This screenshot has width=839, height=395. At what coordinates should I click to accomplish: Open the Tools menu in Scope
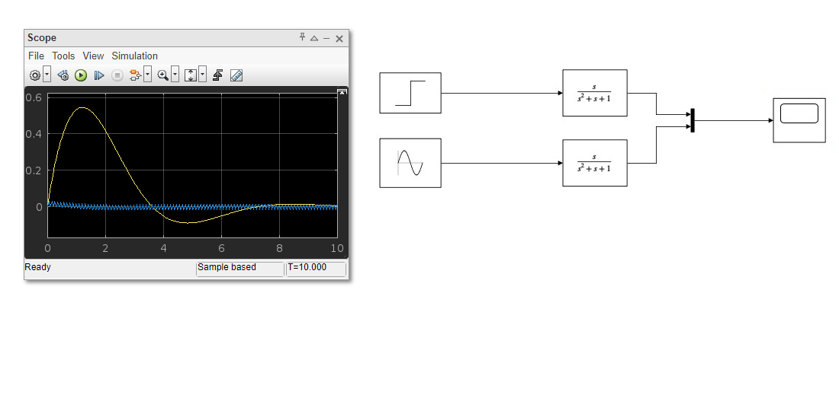[x=63, y=56]
